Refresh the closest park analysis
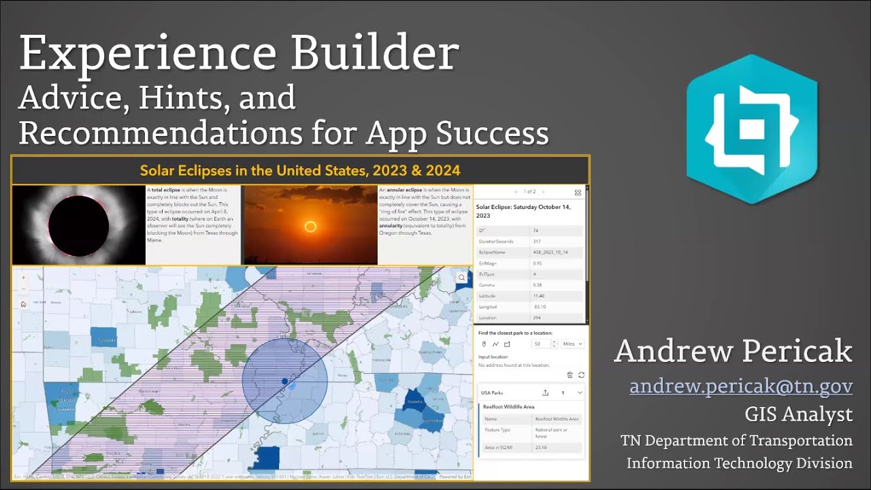871x490 pixels. tap(581, 375)
